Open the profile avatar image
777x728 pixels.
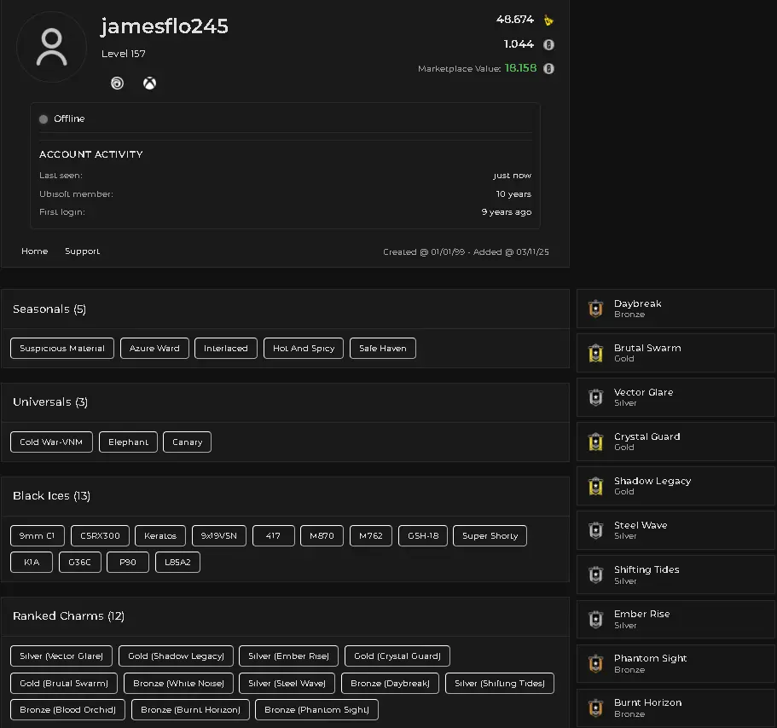(51, 48)
